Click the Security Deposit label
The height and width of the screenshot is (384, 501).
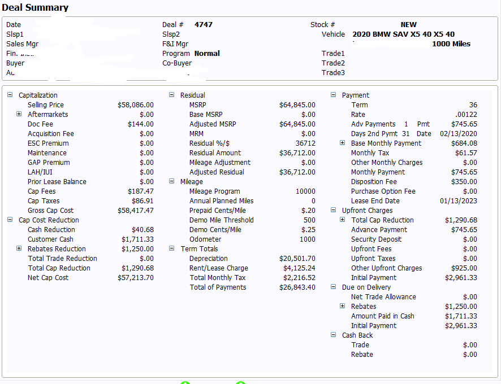tap(376, 239)
